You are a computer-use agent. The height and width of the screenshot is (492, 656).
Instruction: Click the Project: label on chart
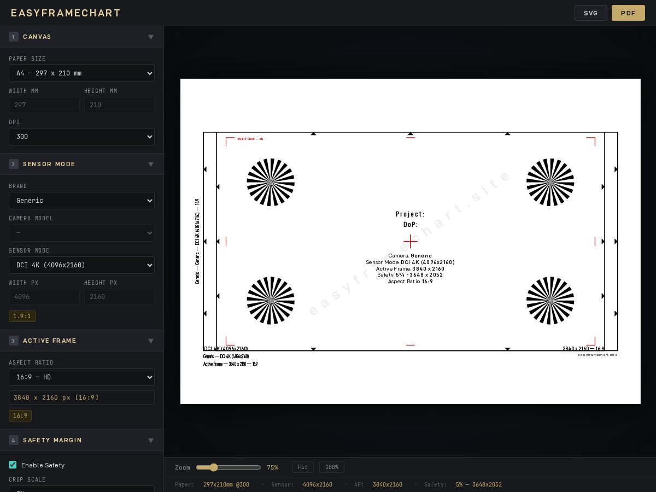click(410, 214)
